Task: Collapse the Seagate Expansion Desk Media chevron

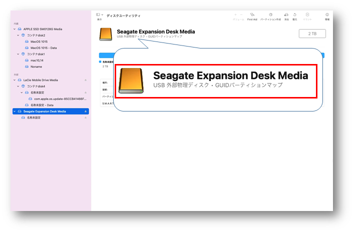Action: click(15, 111)
